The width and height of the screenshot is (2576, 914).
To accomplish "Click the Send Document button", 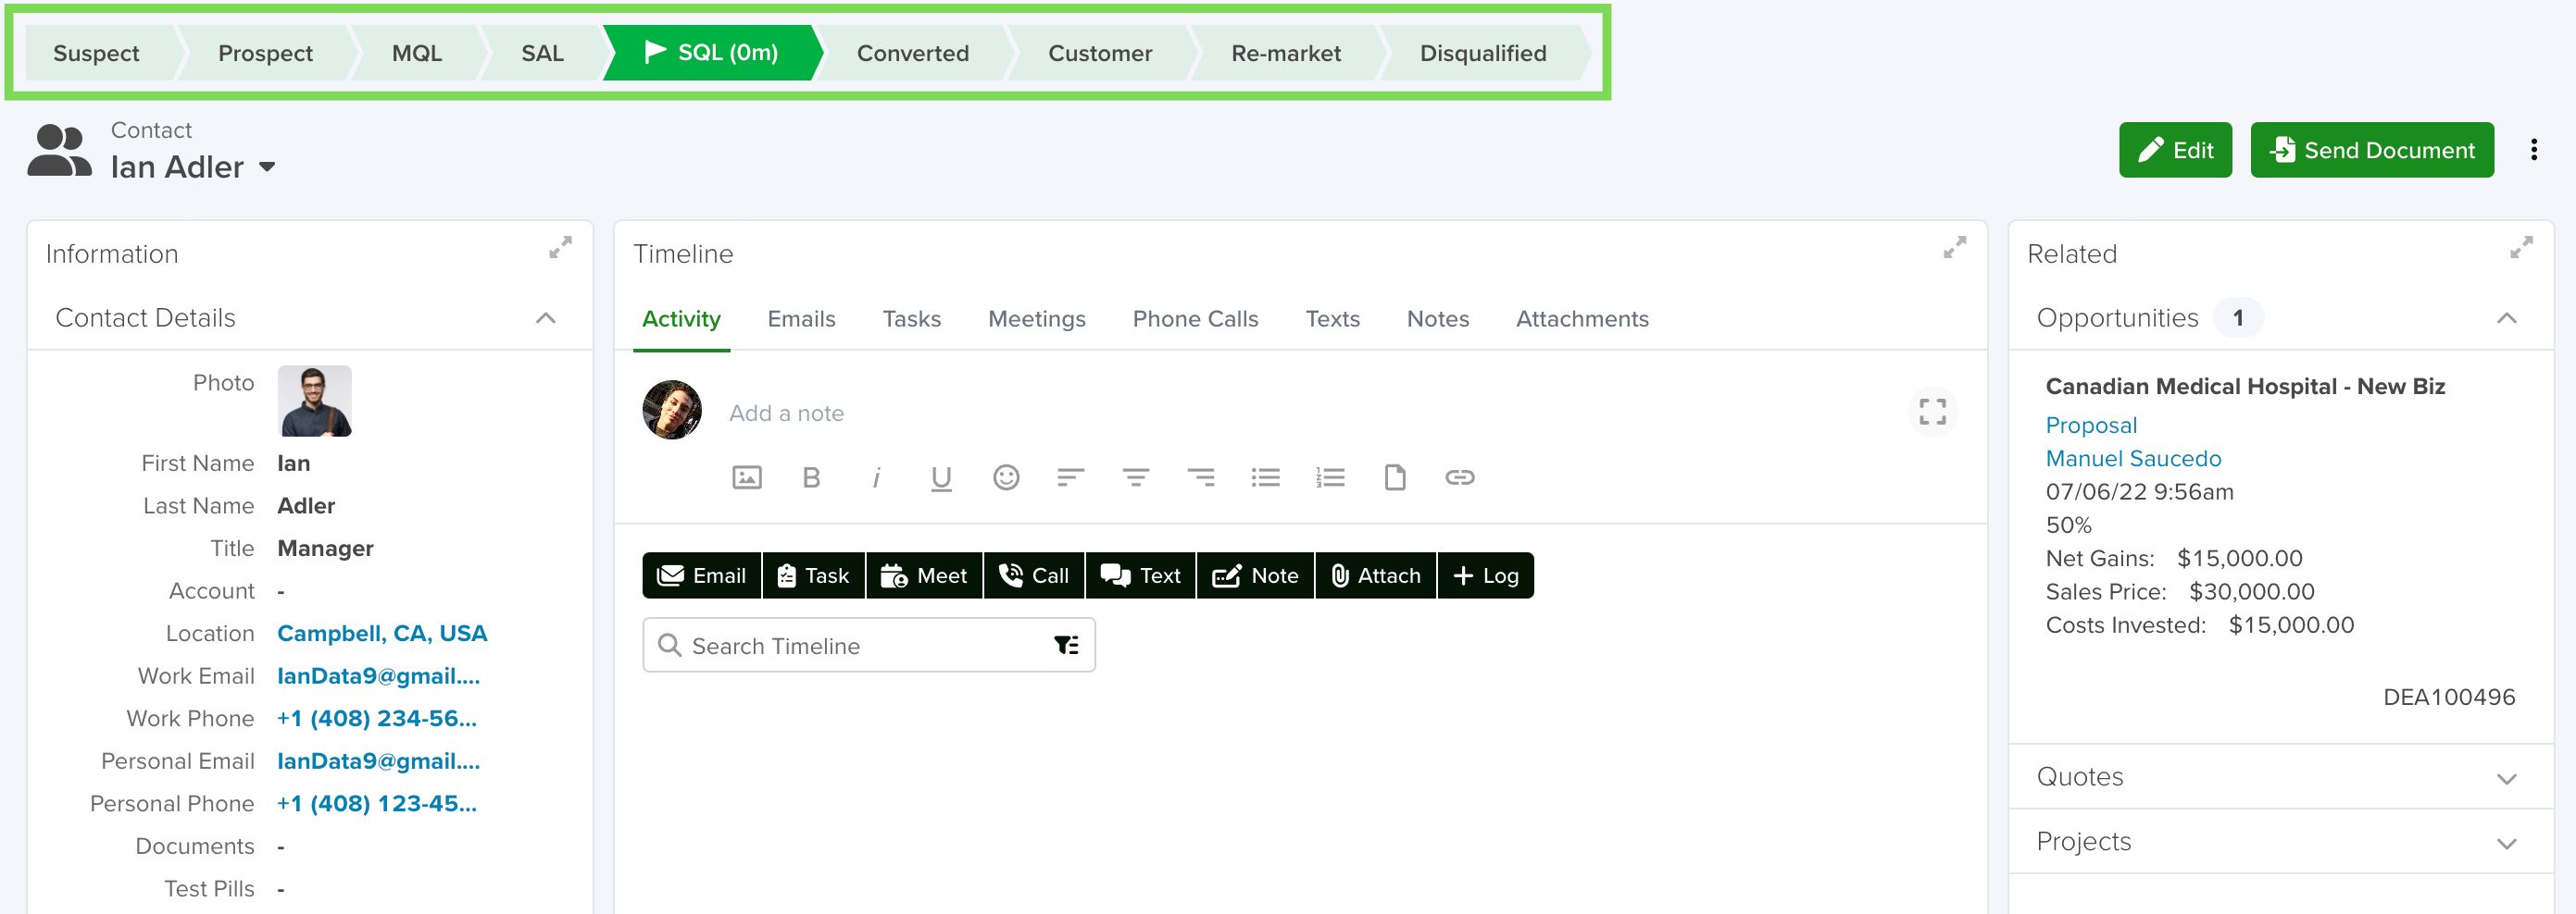I will pos(2372,150).
